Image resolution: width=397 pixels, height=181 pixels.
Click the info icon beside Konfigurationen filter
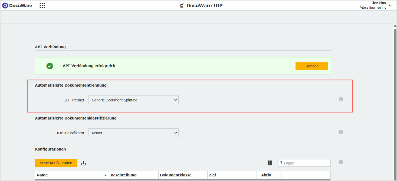click(341, 162)
